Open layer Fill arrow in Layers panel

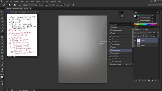click(158, 36)
